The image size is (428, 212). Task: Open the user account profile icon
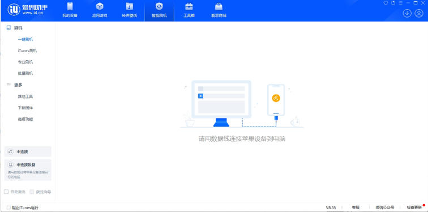(x=419, y=14)
